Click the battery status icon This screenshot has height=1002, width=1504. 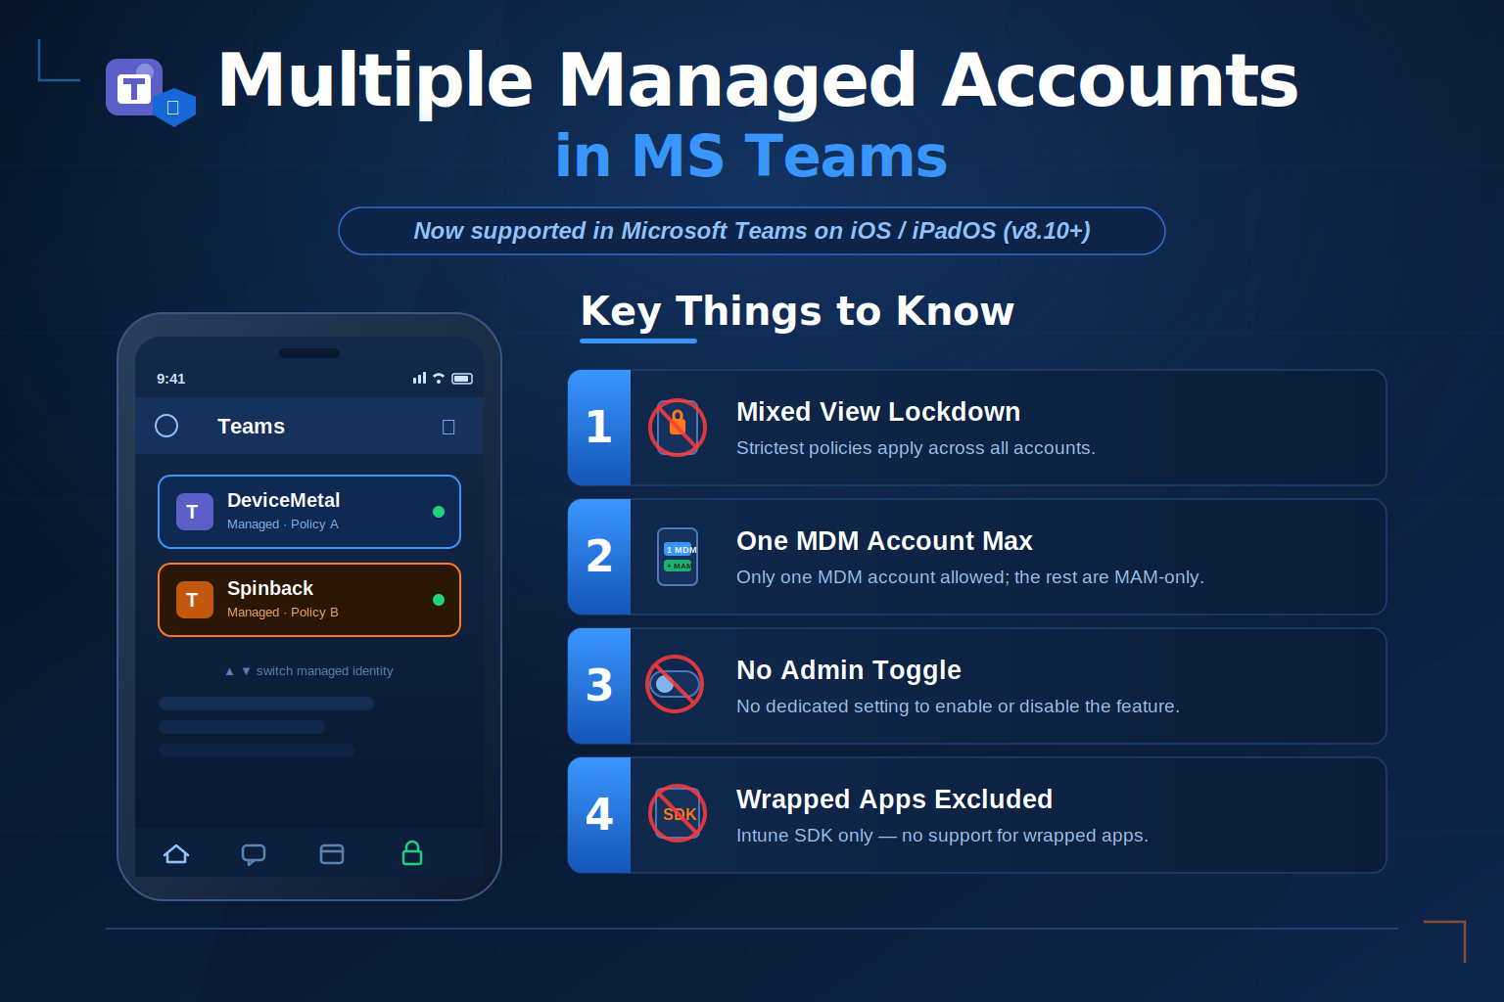462,379
